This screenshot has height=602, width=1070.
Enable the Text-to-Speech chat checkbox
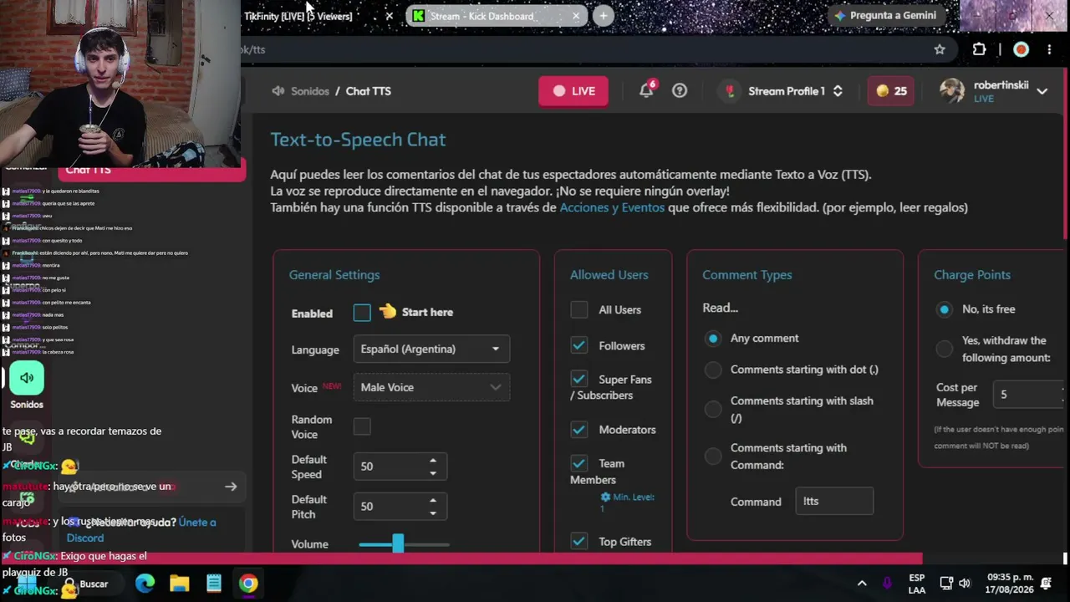click(x=362, y=313)
